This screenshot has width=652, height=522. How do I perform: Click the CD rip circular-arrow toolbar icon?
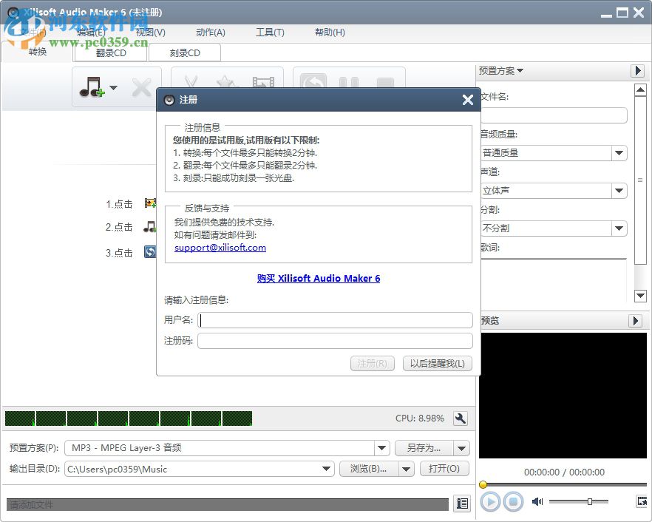point(314,79)
